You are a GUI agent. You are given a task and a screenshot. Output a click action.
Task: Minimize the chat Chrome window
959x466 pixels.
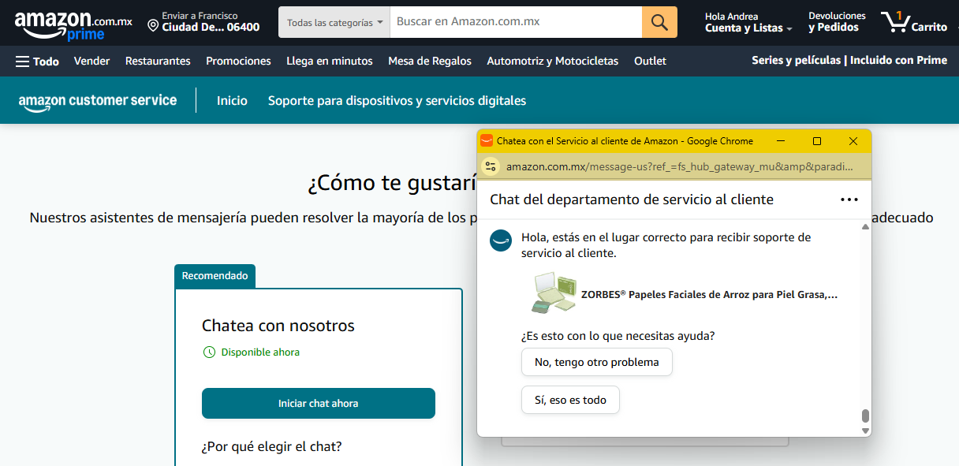pos(781,141)
